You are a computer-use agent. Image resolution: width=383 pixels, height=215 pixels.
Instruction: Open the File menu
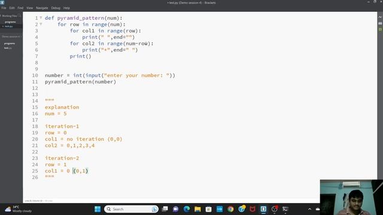click(x=4, y=8)
